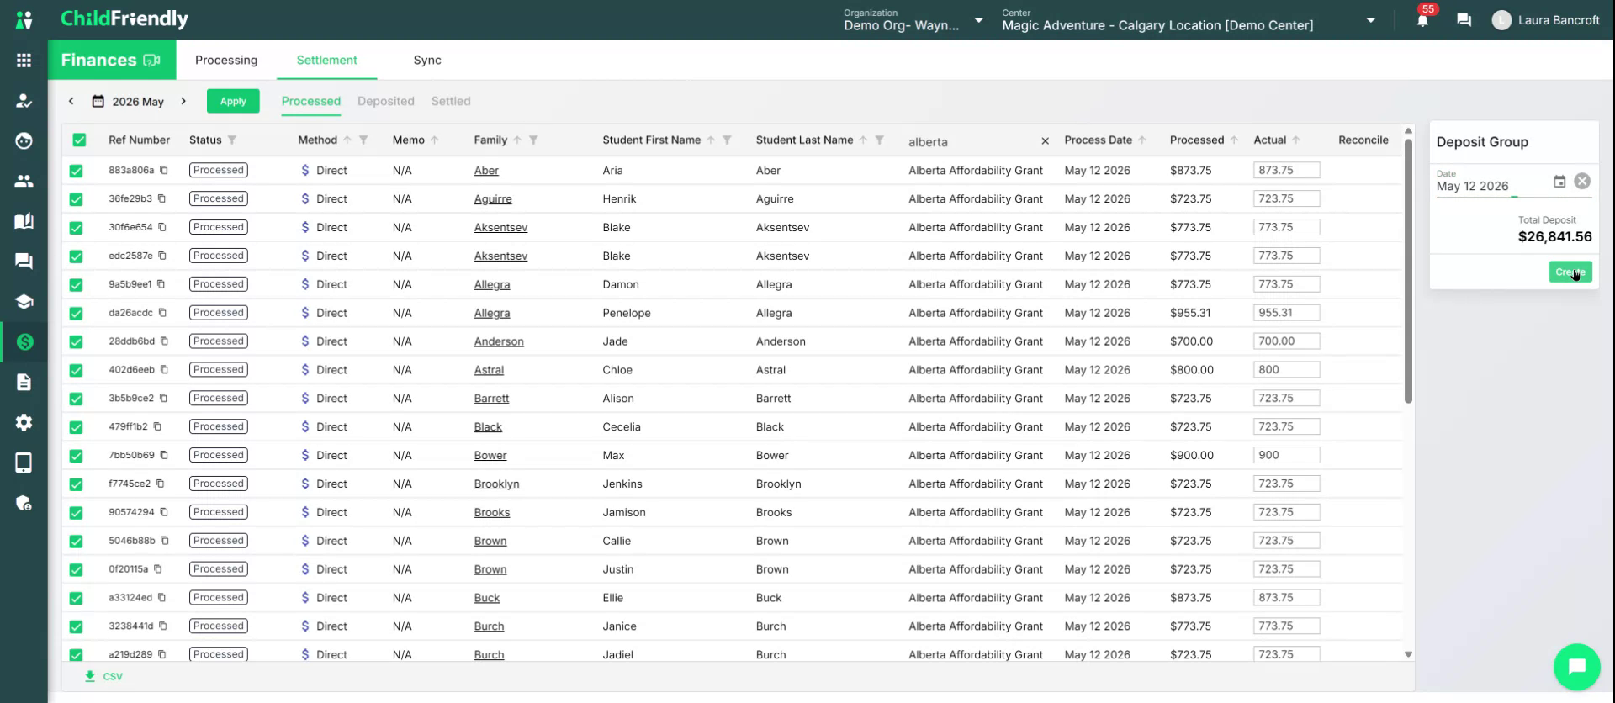This screenshot has width=1615, height=703.
Task: Filter the Student First Name column
Action: click(727, 140)
